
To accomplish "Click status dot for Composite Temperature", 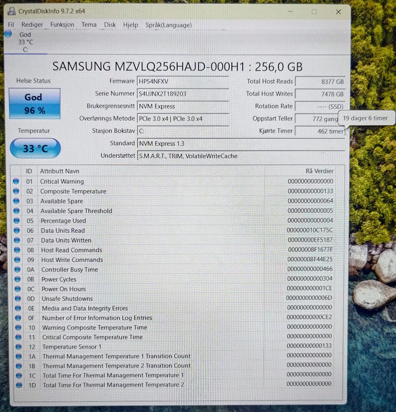I will (16, 191).
